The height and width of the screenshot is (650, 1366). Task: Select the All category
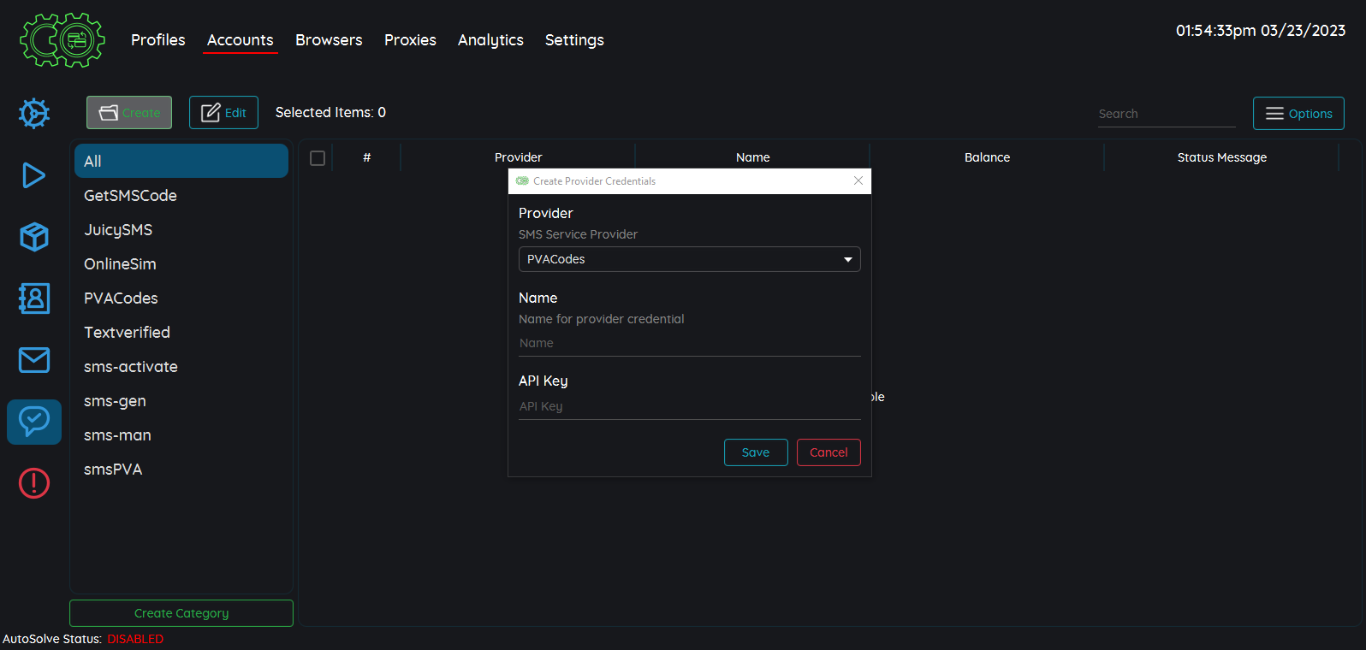click(181, 161)
